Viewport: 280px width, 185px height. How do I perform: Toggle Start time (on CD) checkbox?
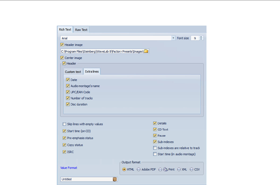point(64,131)
